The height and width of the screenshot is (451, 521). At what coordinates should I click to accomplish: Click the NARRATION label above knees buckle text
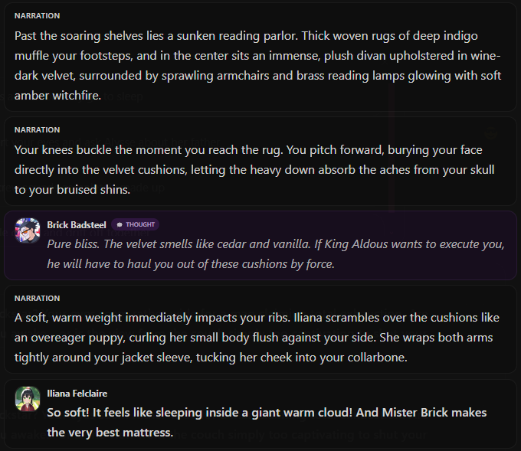tap(38, 130)
